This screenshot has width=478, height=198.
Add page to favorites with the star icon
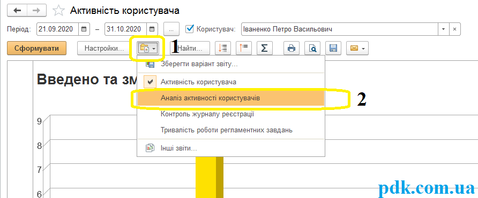click(x=58, y=11)
